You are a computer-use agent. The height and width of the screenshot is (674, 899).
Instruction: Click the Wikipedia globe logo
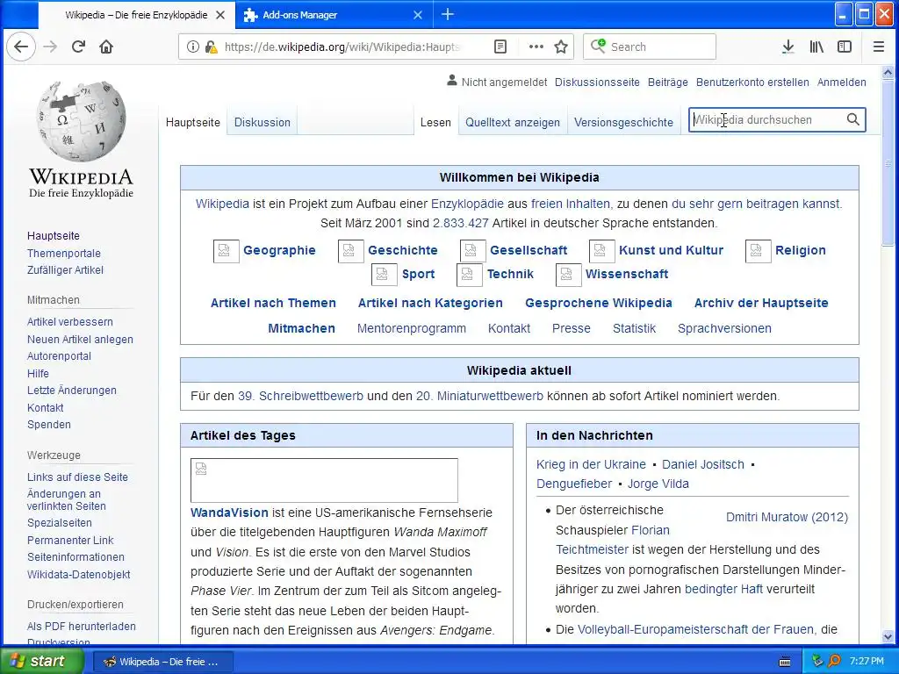tap(81, 121)
